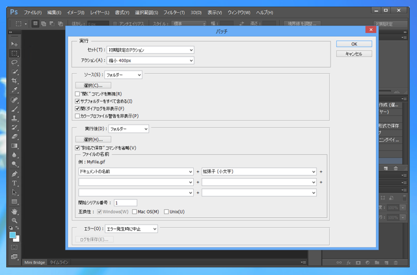417x275 pixels.
Task: Enable Mac OS compatibility checkbox
Action: pyautogui.click(x=134, y=212)
